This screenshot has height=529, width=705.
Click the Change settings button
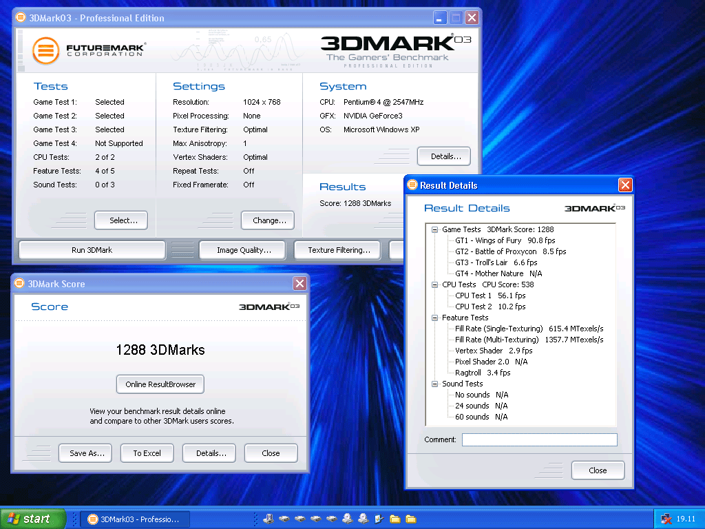(x=268, y=220)
